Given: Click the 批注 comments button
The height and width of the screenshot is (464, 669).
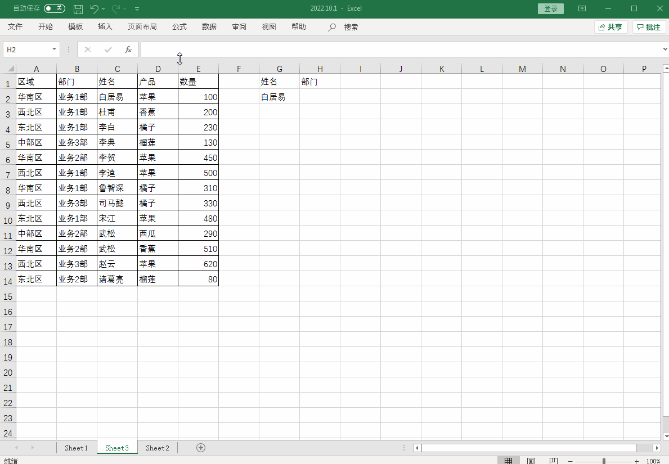Looking at the screenshot, I should pyautogui.click(x=649, y=28).
